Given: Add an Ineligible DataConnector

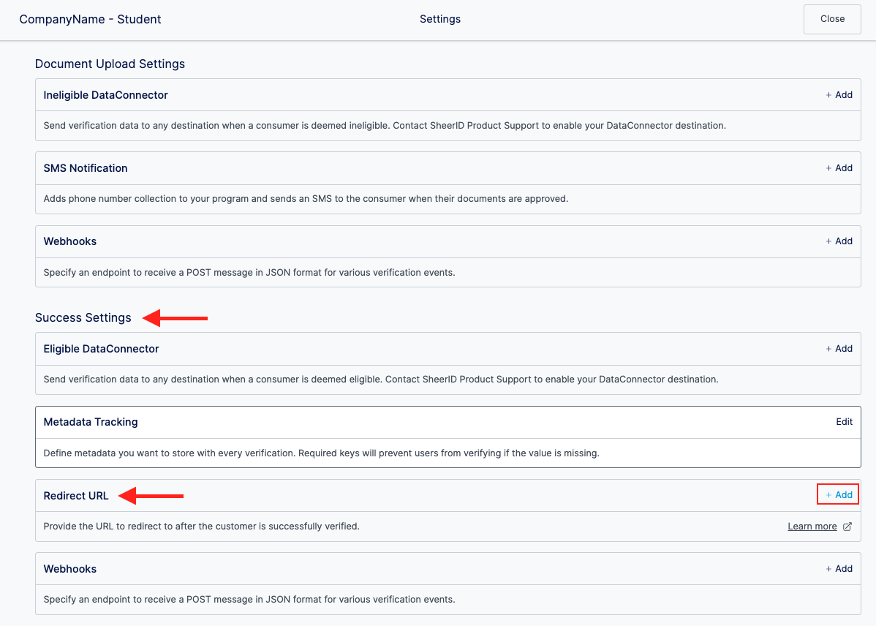Looking at the screenshot, I should 839,95.
